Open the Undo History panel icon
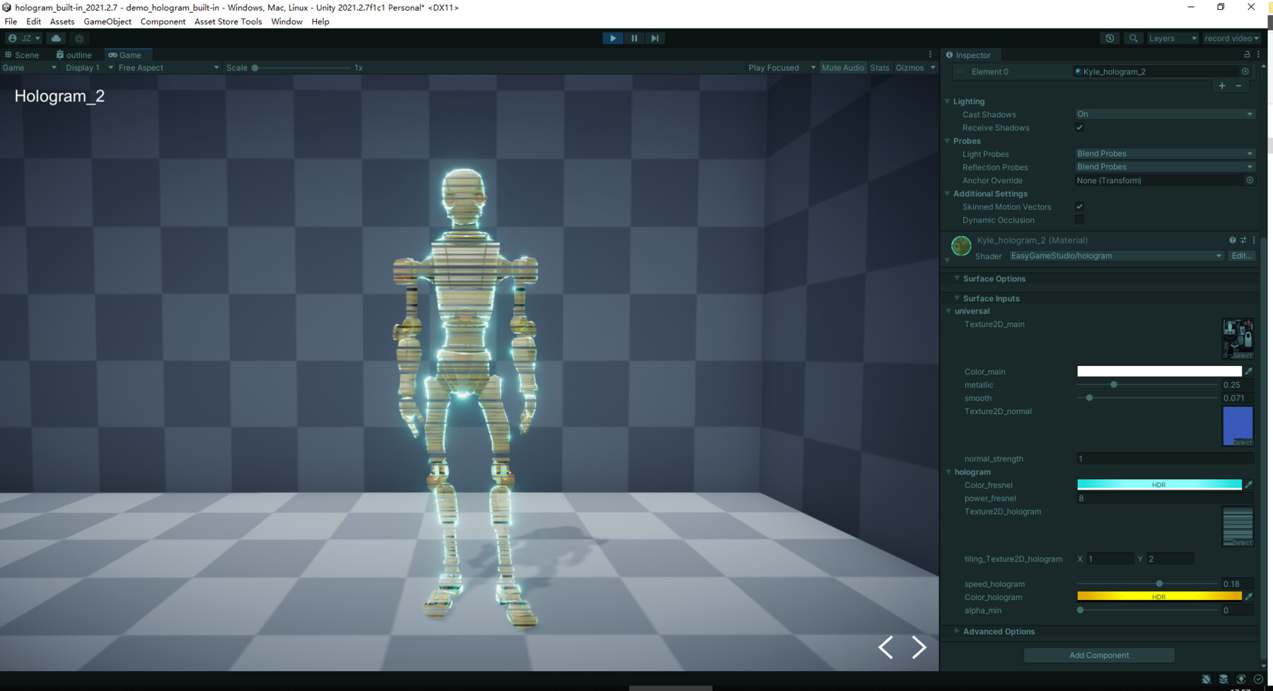 1109,38
